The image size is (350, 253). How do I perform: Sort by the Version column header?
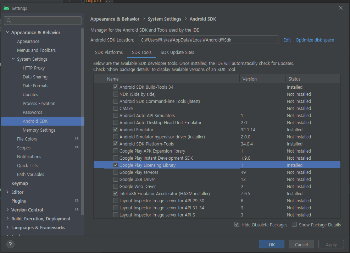click(x=262, y=79)
